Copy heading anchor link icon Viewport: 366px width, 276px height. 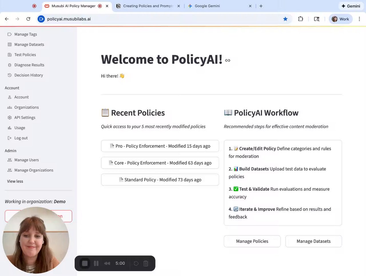point(228,60)
